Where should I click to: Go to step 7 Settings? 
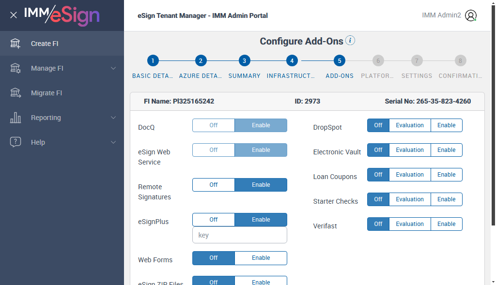coord(417,60)
